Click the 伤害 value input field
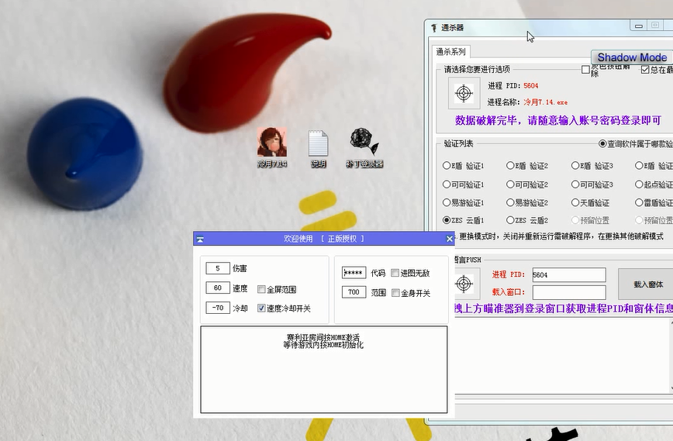673x441 pixels. click(218, 268)
